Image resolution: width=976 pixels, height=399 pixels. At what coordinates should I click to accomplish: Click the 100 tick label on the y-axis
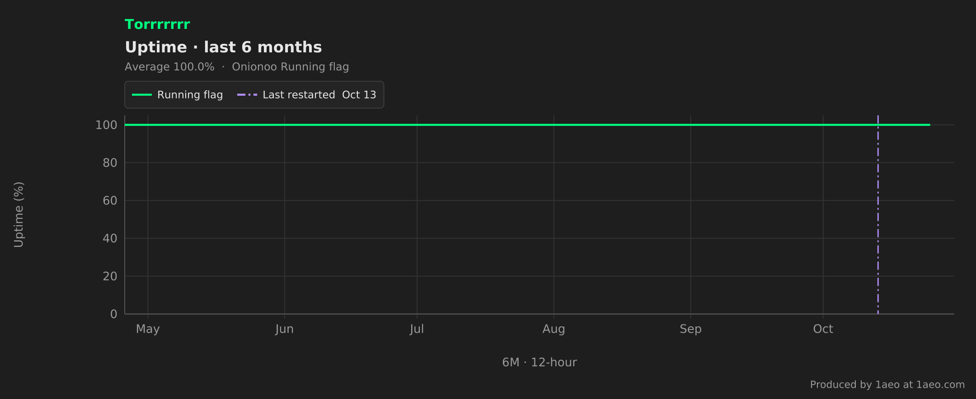pyautogui.click(x=106, y=125)
